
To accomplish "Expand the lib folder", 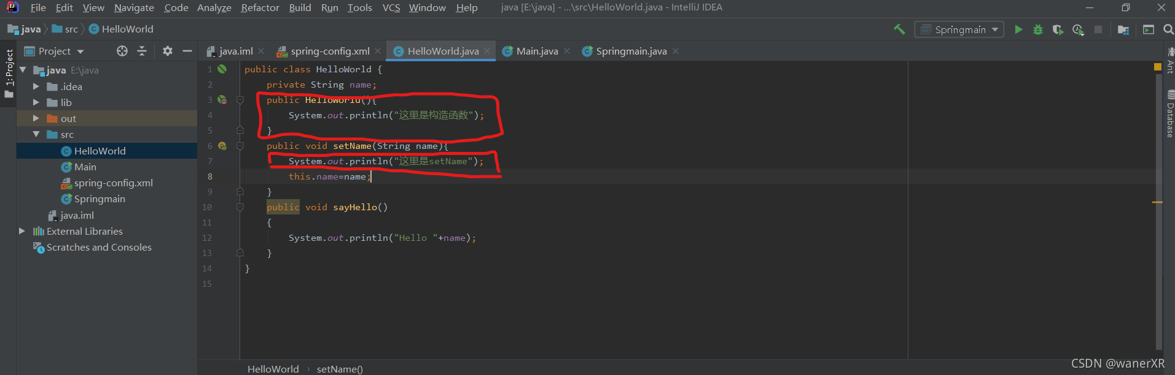I will click(x=36, y=102).
